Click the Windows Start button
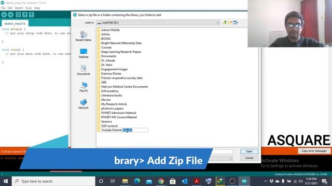332x186 pixels. (6, 181)
